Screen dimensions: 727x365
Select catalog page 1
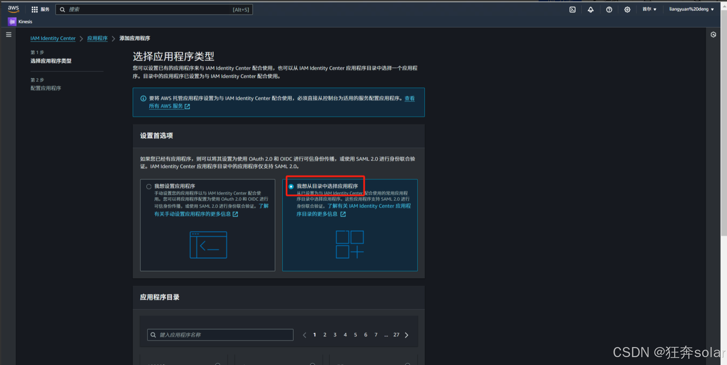coord(315,335)
